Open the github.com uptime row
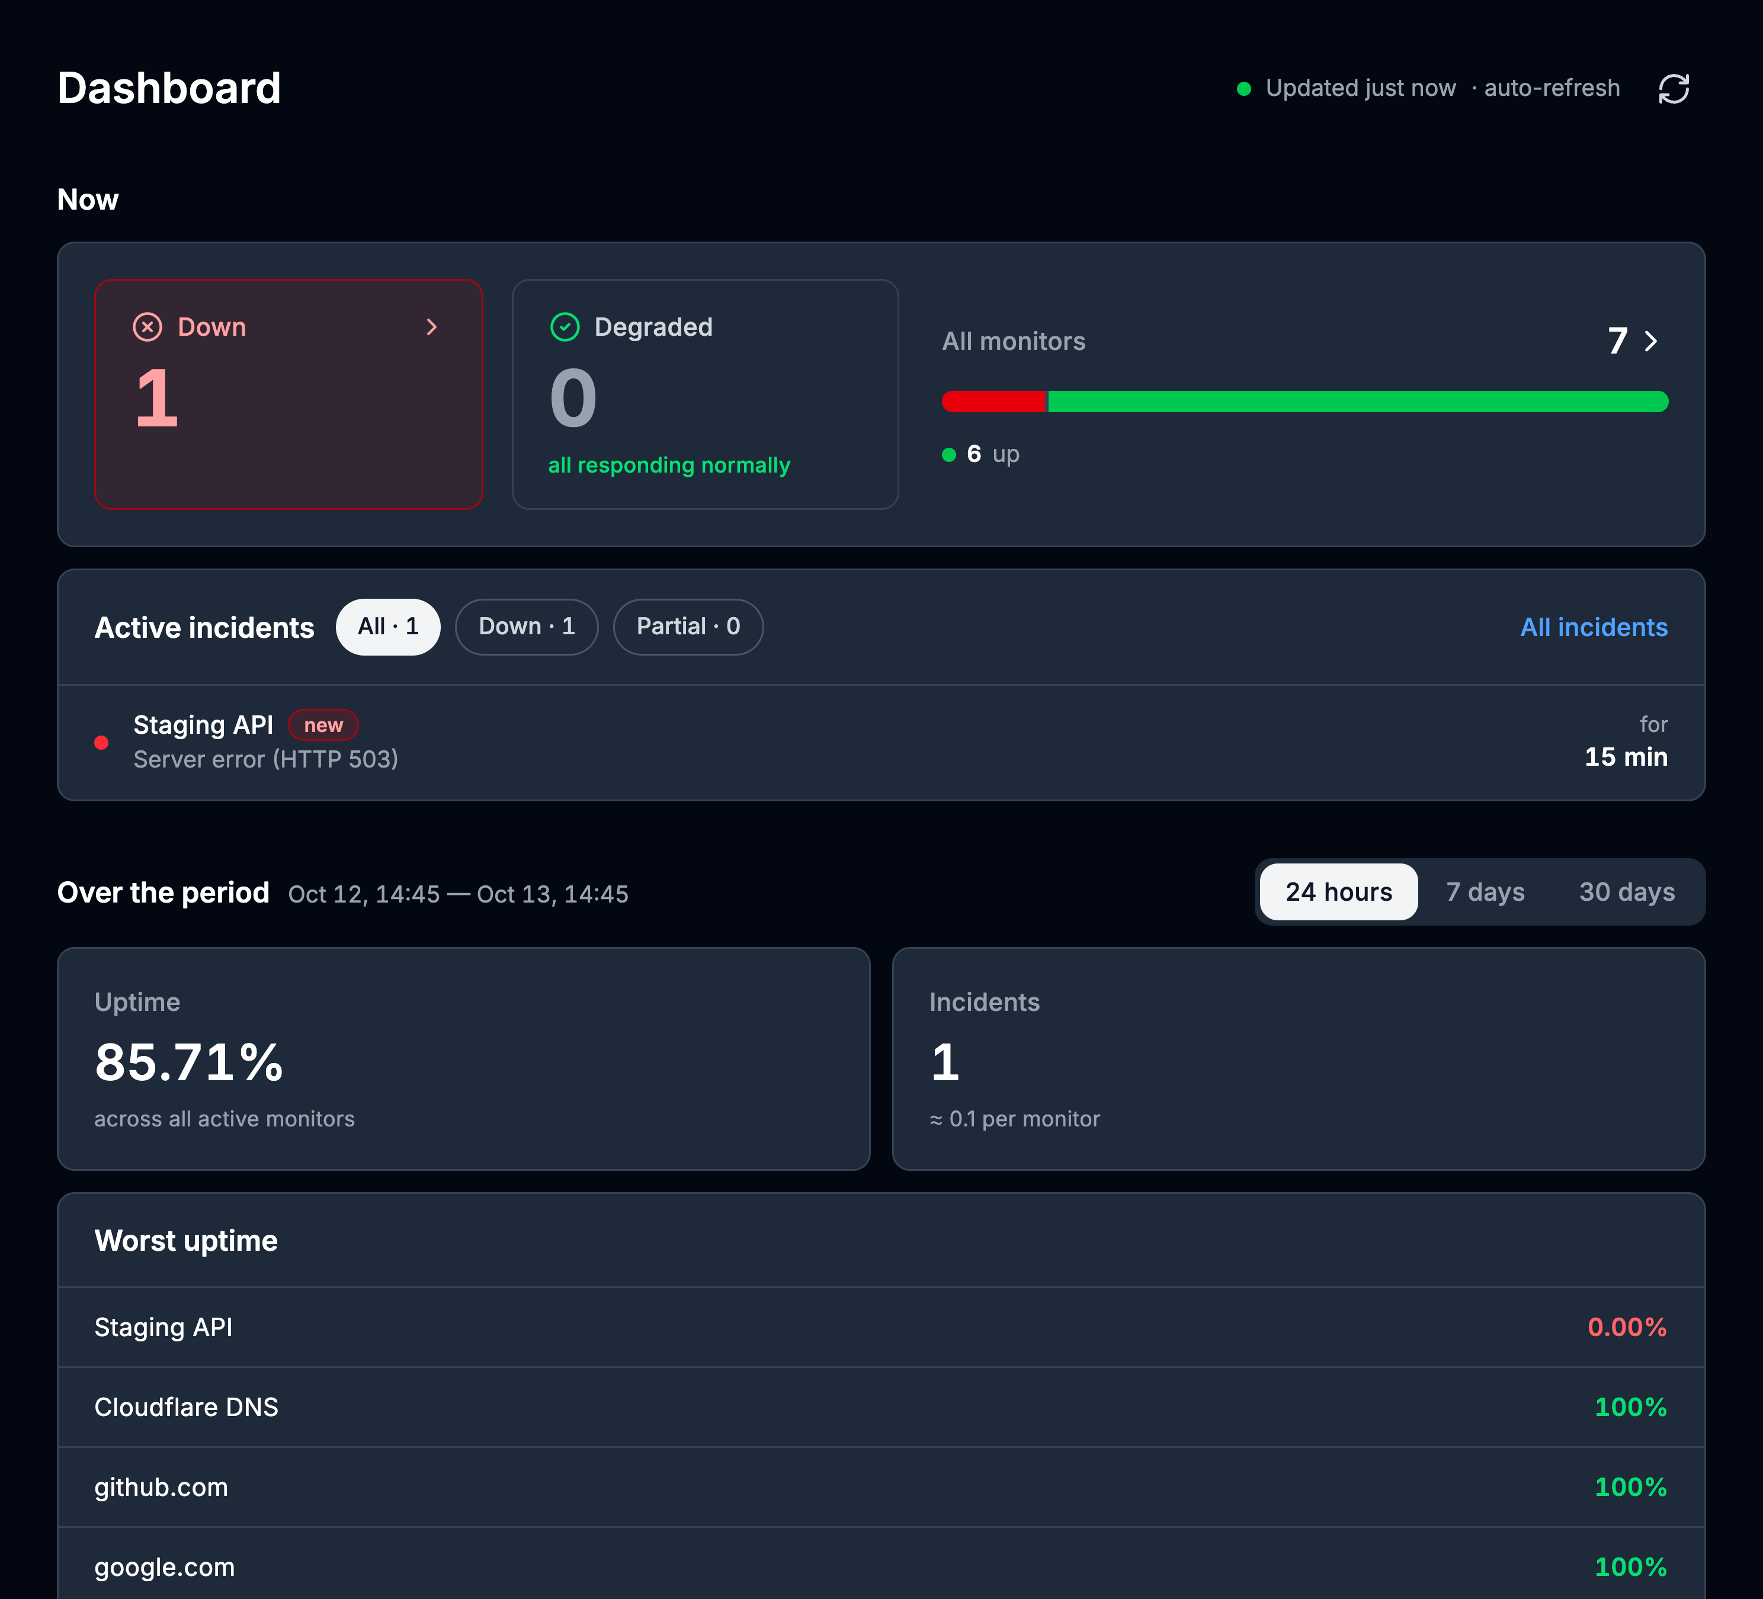The height and width of the screenshot is (1599, 1763). click(881, 1487)
